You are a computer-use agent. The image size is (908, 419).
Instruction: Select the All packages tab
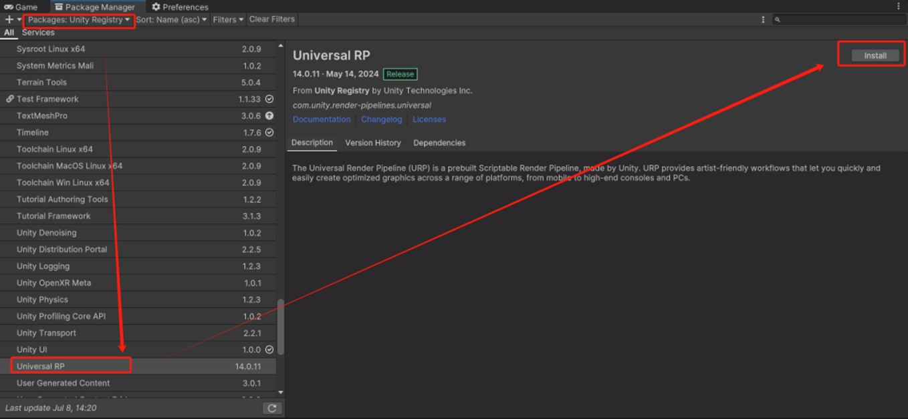pos(9,32)
